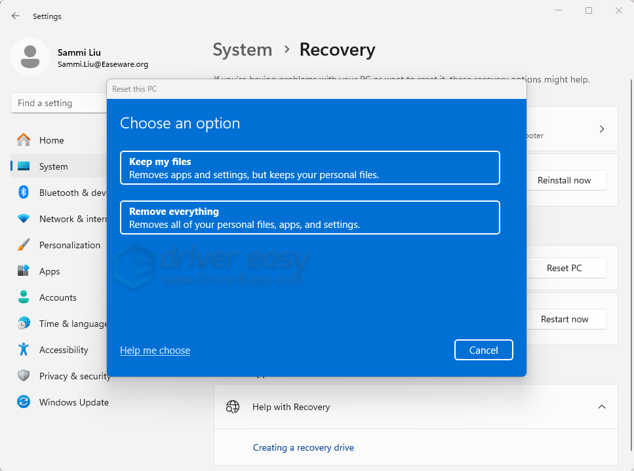Open Apps using its sidebar icon
This screenshot has height=471, width=634.
[24, 271]
